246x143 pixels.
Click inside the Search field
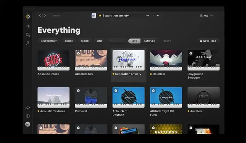[65, 16]
